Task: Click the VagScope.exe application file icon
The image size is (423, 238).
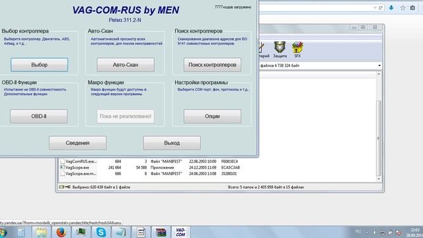Action: [62, 167]
